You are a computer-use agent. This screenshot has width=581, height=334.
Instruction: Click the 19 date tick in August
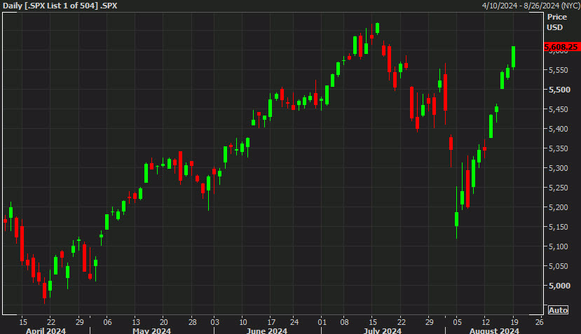[514, 322]
